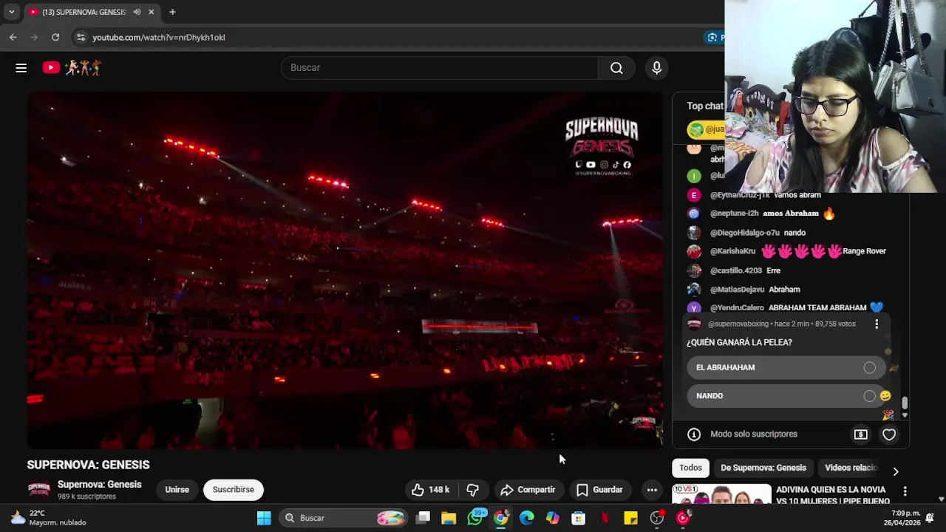The width and height of the screenshot is (946, 532).
Task: Open File Explorer from the taskbar
Action: (x=449, y=518)
